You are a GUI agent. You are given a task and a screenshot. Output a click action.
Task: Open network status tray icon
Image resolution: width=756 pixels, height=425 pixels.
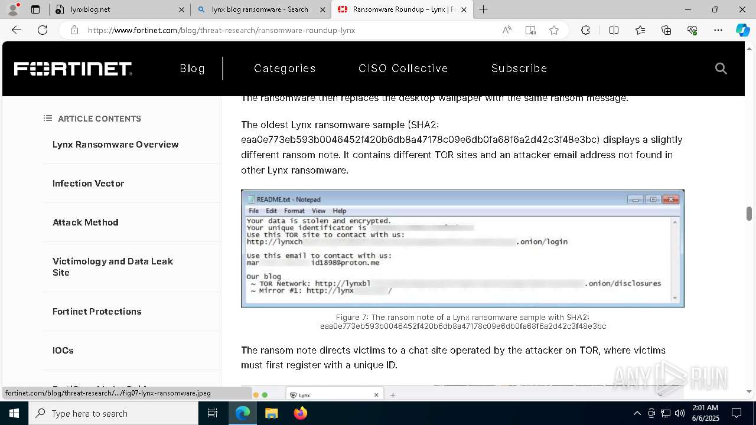[666, 413]
